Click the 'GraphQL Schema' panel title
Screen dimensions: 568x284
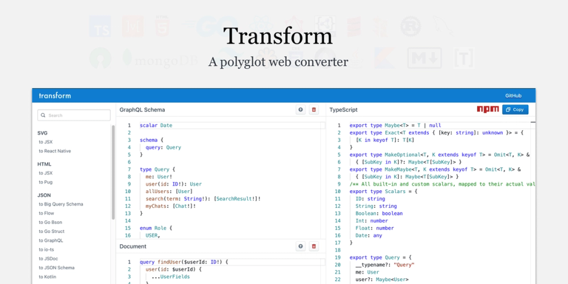[142, 110]
